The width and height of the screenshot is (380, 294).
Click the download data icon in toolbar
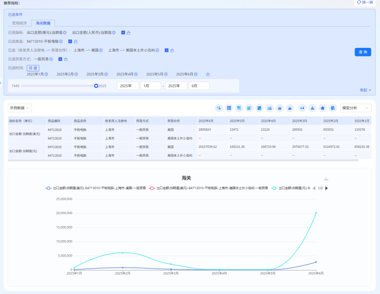(312, 108)
